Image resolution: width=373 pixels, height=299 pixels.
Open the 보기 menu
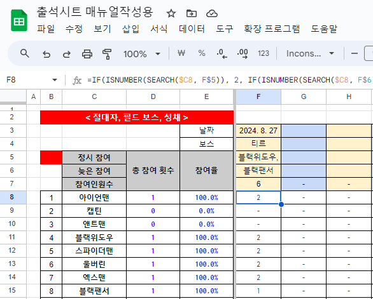[102, 29]
